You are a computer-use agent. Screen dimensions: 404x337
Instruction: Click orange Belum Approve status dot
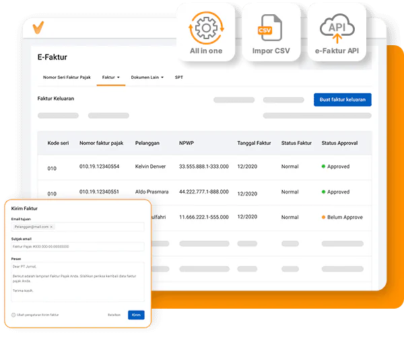point(323,217)
